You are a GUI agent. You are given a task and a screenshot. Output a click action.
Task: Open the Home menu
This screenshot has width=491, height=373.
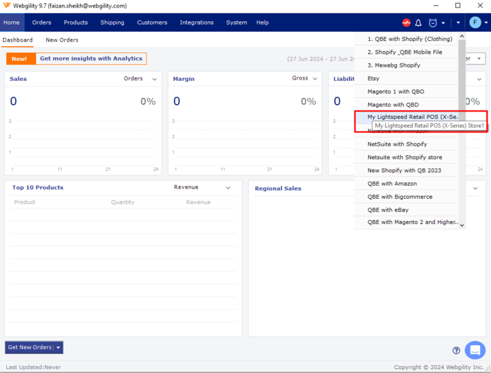(x=12, y=22)
